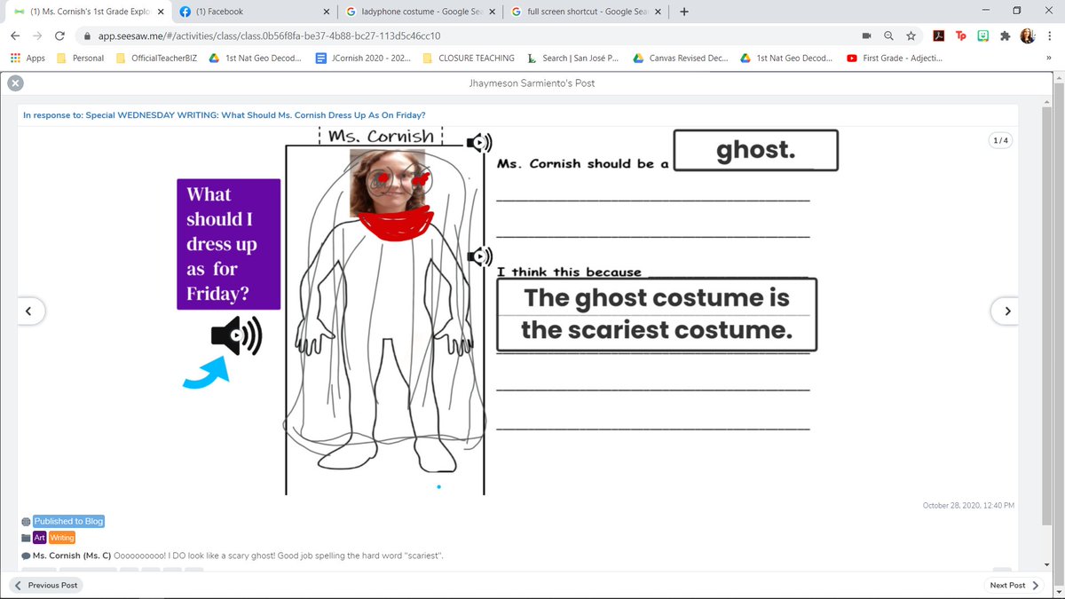The height and width of the screenshot is (599, 1065).
Task: Open a new browser tab
Action: [x=683, y=12]
